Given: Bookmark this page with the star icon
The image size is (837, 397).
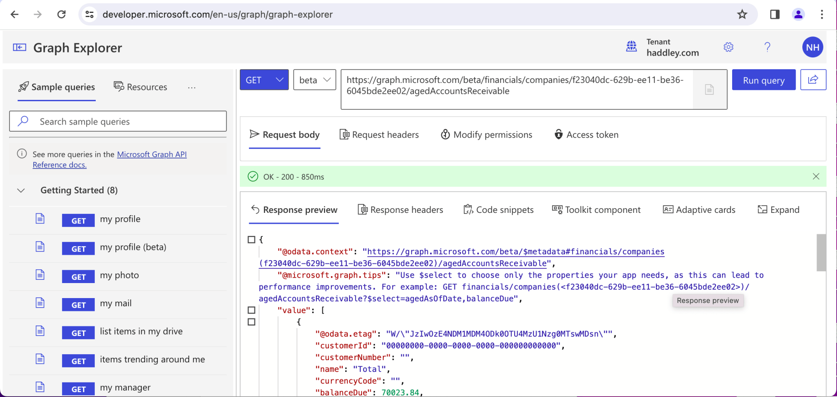Looking at the screenshot, I should pos(742,15).
